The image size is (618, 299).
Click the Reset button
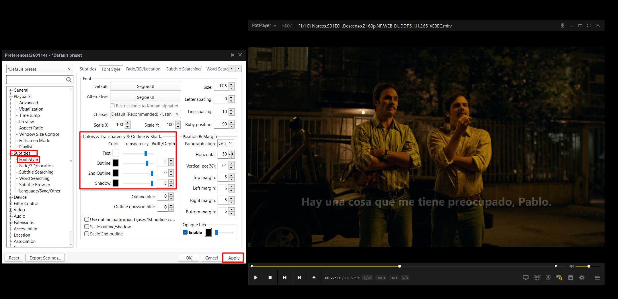(x=14, y=258)
